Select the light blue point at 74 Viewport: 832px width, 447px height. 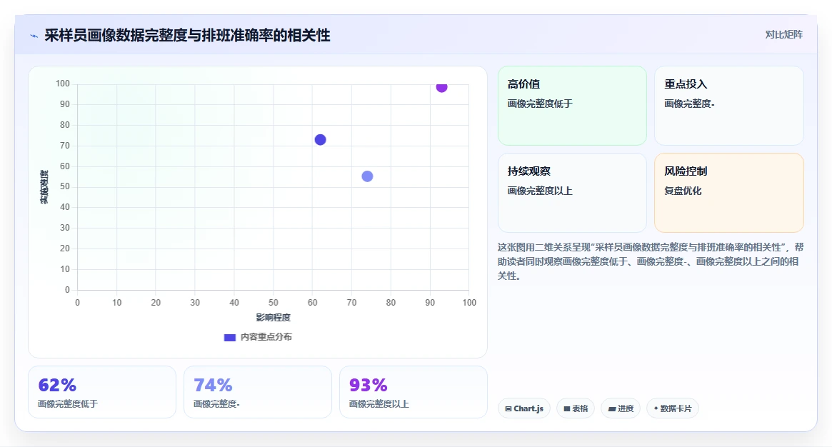pyautogui.click(x=367, y=176)
